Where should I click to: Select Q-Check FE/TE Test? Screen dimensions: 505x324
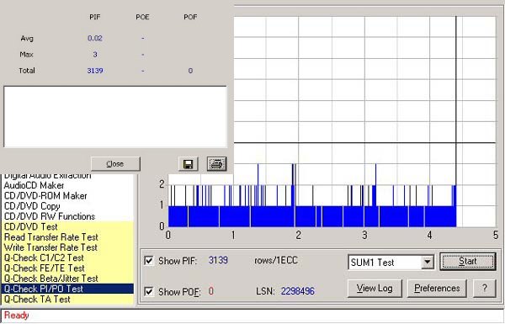(x=67, y=268)
